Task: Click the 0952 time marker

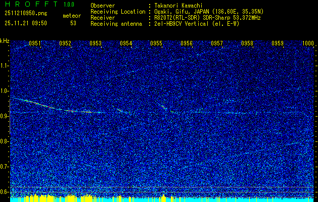Action: coord(65,43)
